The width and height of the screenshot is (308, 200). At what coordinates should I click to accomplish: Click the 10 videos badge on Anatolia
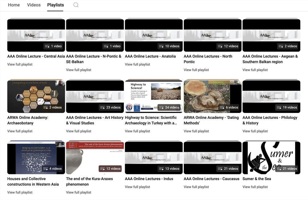[x=169, y=46]
